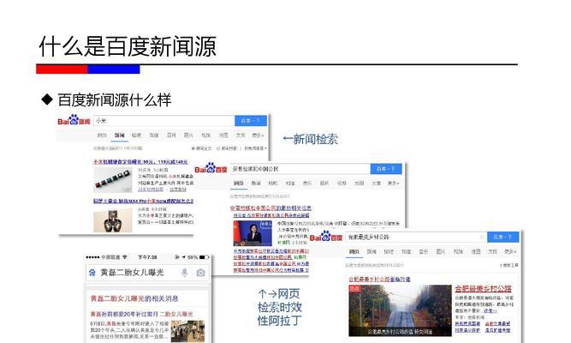Tap the mobile news result thumbnail
Image resolution: width=571 pixels, height=343 pixels.
[187, 331]
